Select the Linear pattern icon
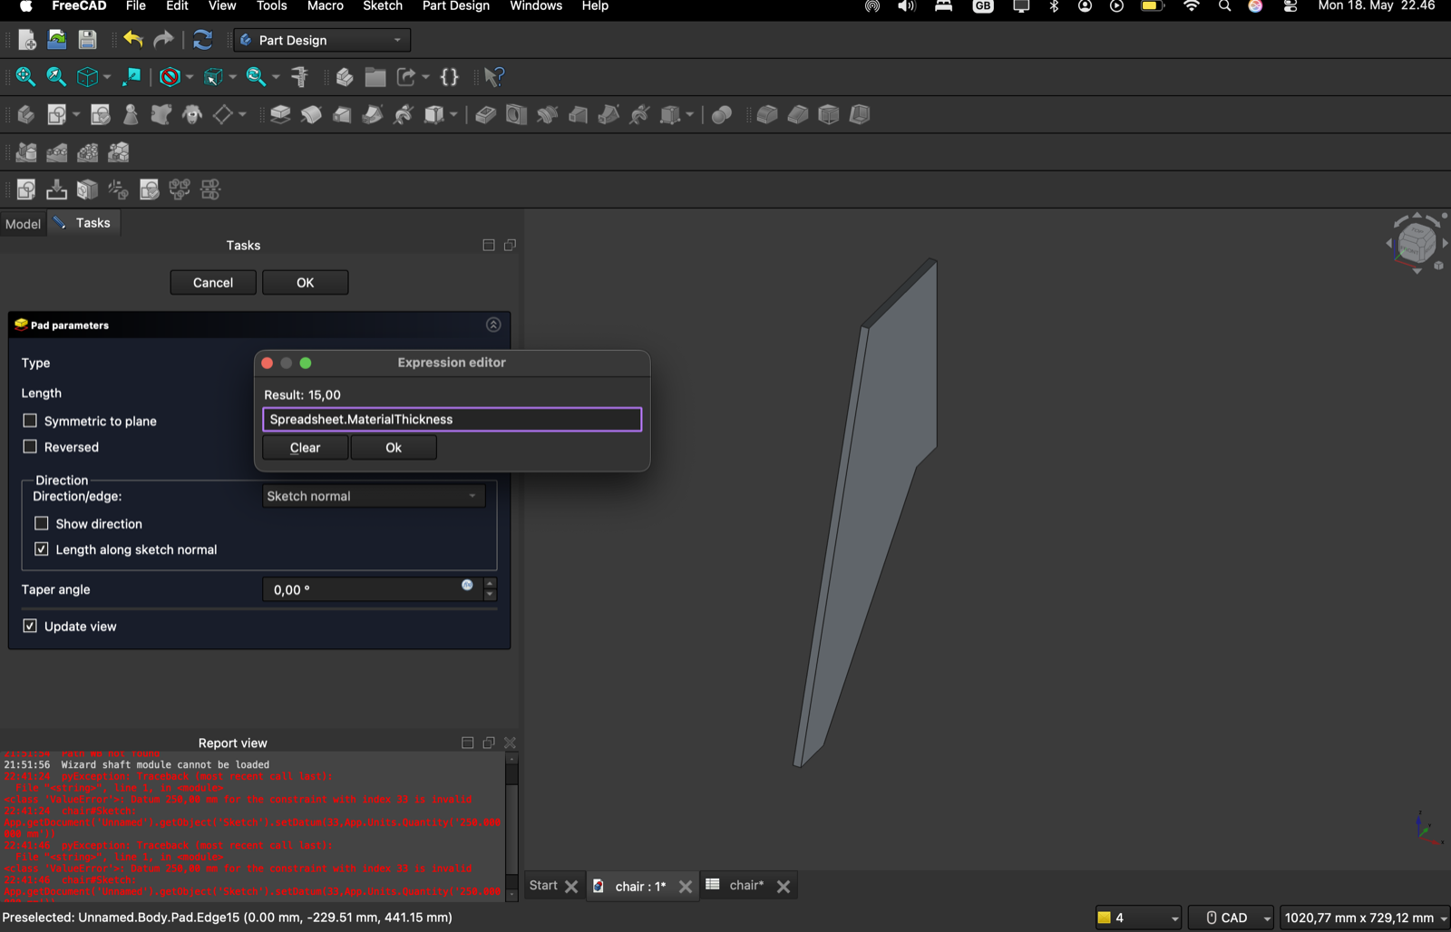Image resolution: width=1451 pixels, height=932 pixels. [57, 152]
